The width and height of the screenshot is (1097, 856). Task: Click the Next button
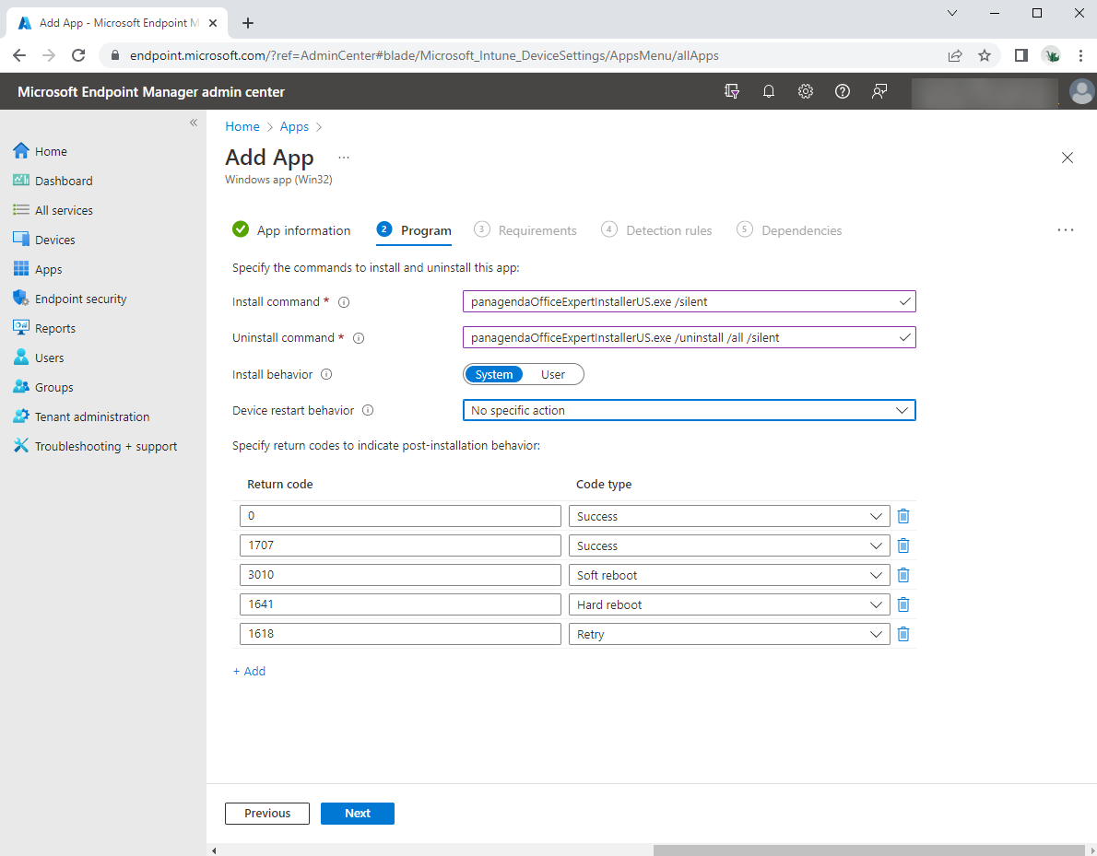[357, 814]
